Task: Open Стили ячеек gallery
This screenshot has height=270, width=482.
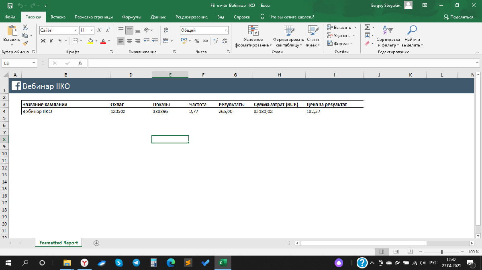Action: 312,36
